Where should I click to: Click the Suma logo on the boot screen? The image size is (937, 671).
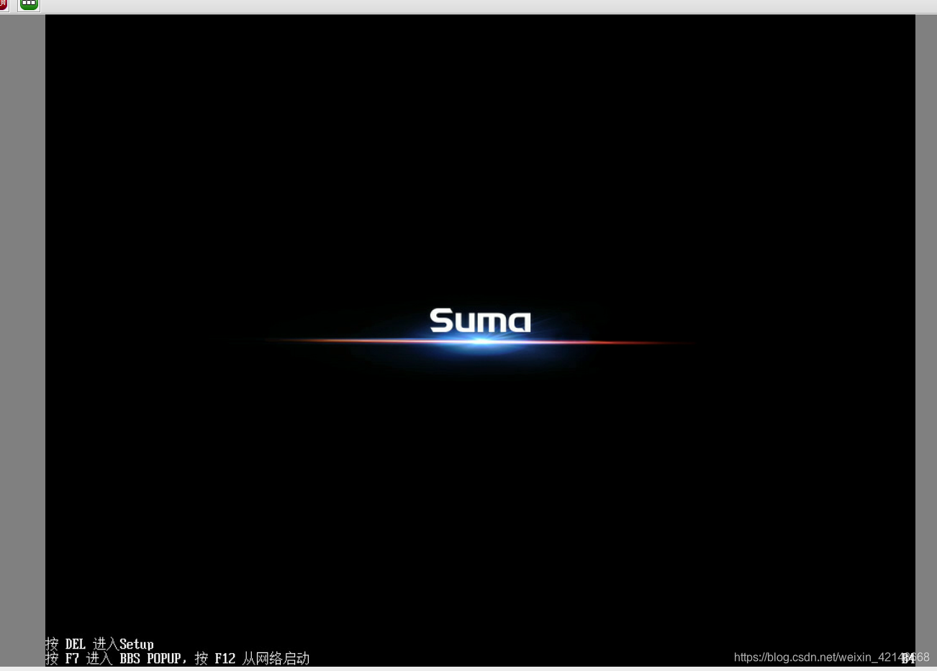[x=480, y=321]
